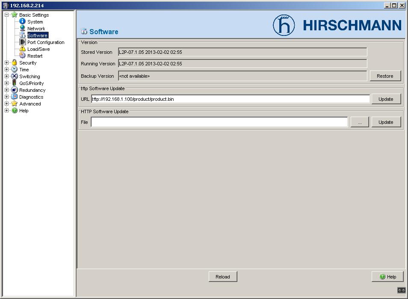Viewport: 408px width, 299px height.
Task: Select the Software tree entry
Action: click(x=38, y=35)
